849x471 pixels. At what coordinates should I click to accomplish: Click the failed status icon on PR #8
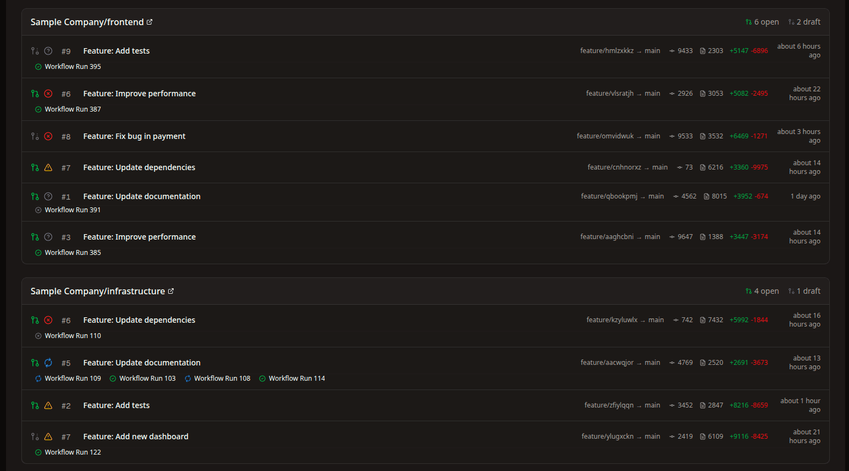click(48, 136)
